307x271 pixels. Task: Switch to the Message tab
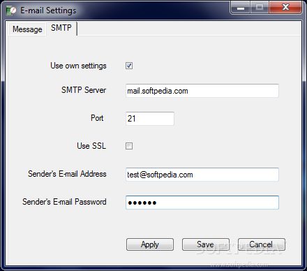[x=27, y=29]
